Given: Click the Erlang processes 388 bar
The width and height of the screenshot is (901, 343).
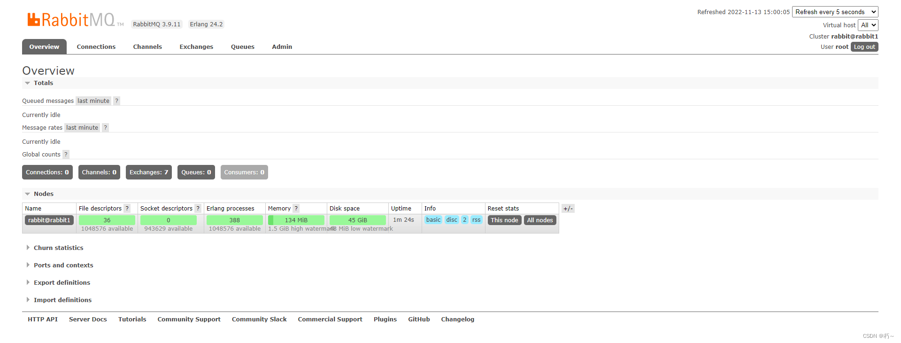Looking at the screenshot, I should coord(235,220).
